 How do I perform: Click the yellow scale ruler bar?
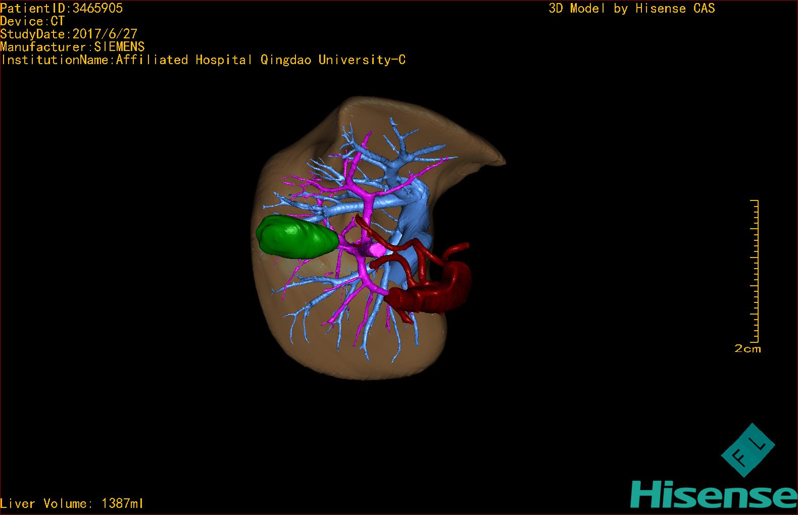point(755,271)
